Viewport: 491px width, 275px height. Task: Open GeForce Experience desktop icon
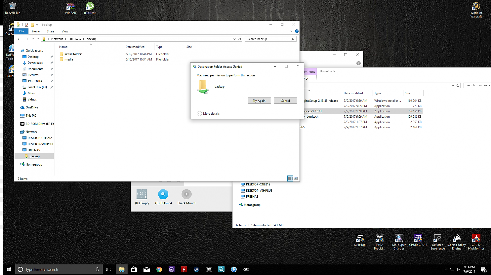pos(437,242)
